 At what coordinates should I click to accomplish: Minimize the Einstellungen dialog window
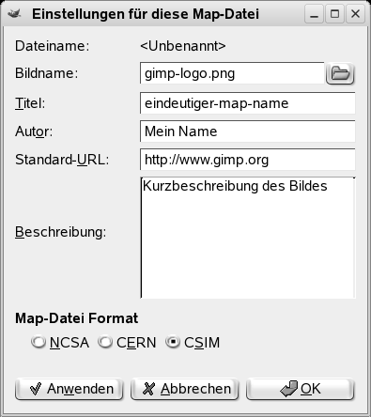[315, 14]
